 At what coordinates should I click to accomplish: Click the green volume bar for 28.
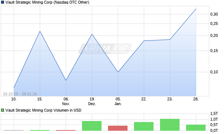[x=196, y=128]
